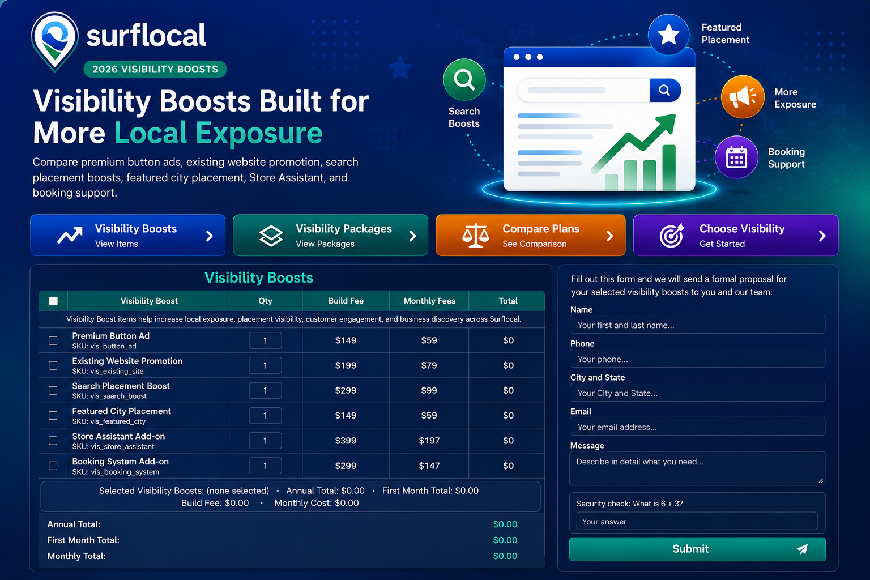Click the Total column header

pyautogui.click(x=508, y=301)
